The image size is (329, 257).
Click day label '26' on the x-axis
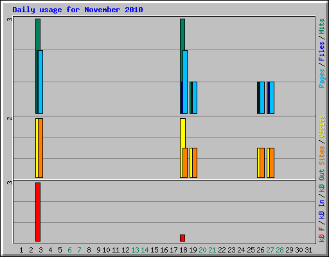point(260,250)
